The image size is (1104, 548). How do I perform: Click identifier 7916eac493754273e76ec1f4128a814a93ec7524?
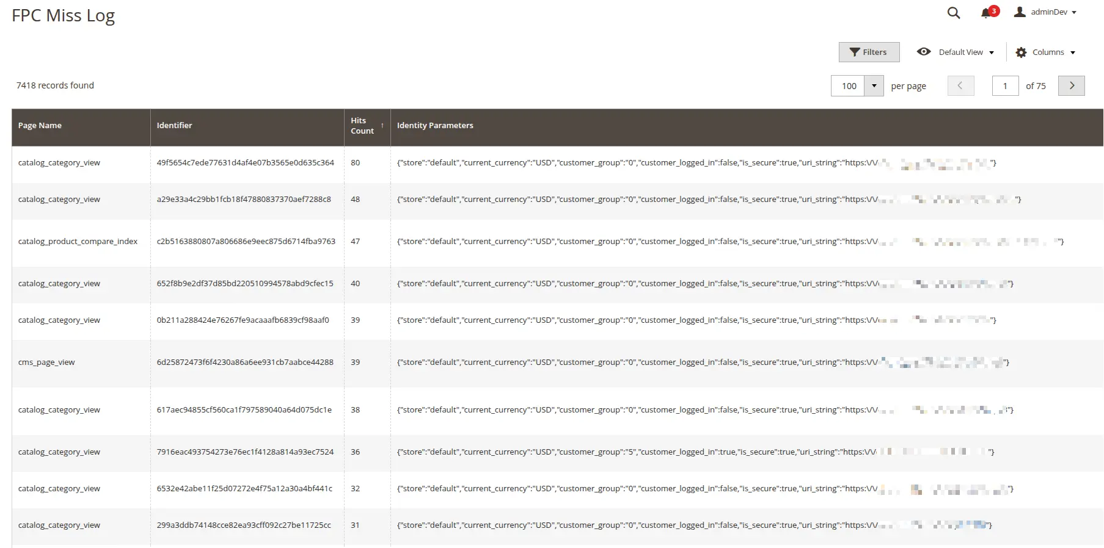(245, 452)
